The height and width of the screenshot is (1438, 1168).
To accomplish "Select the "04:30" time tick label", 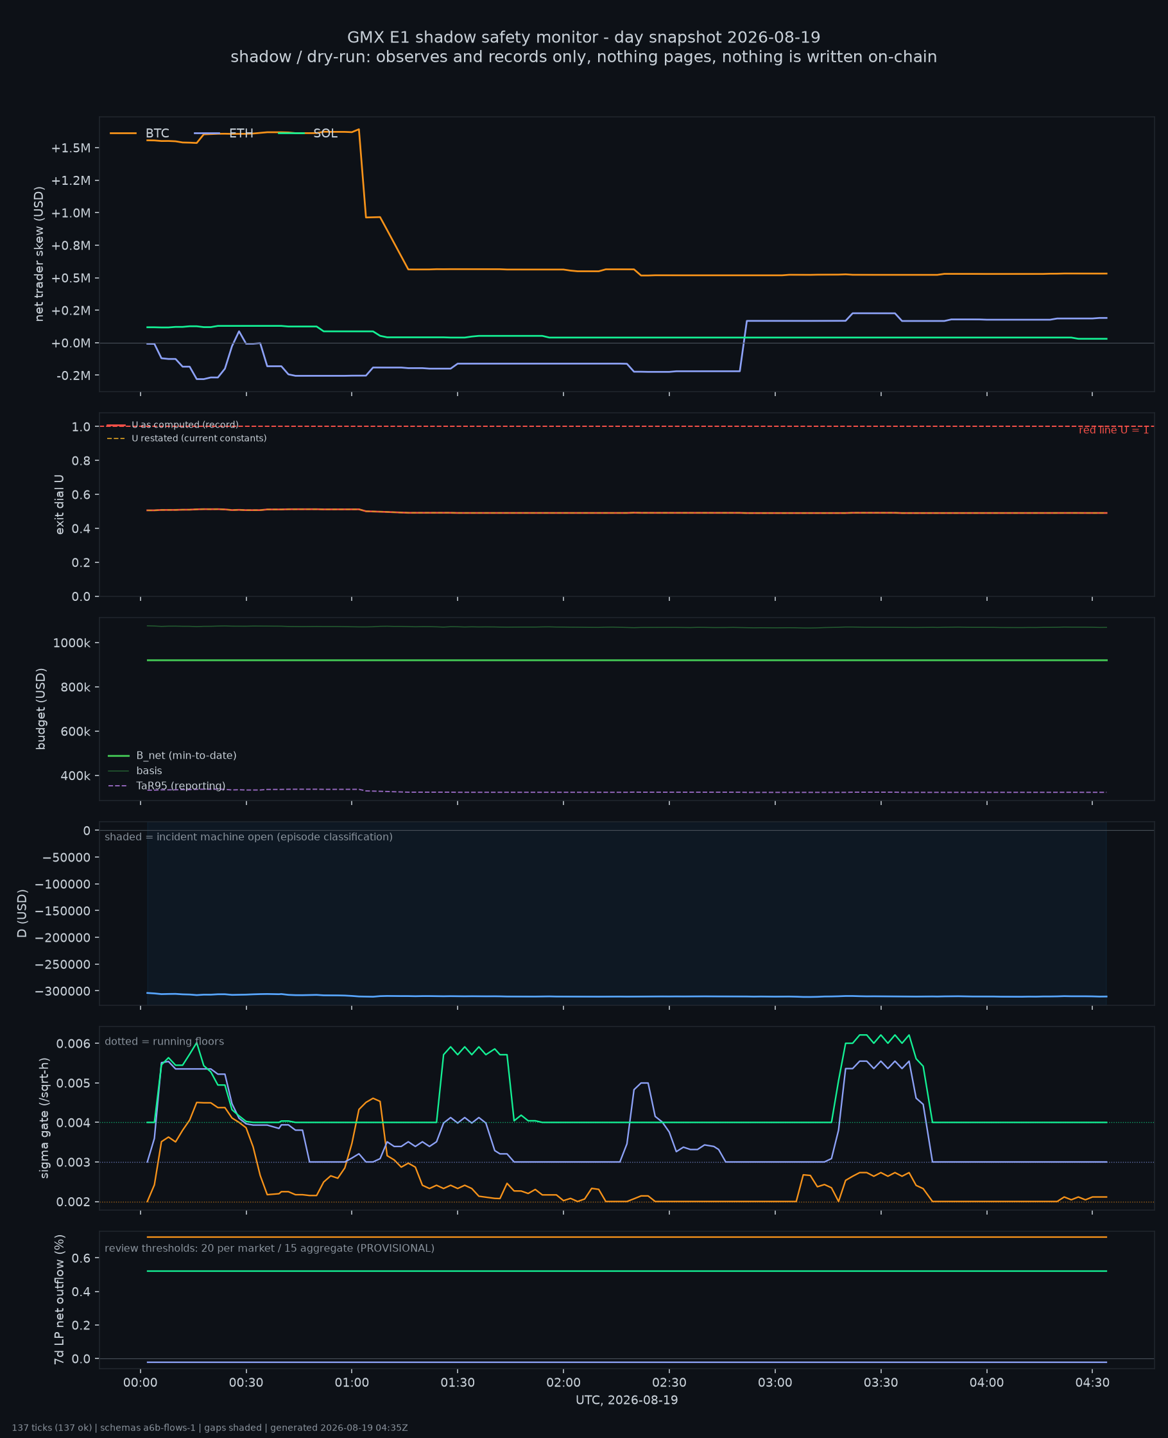I will coord(1092,1383).
